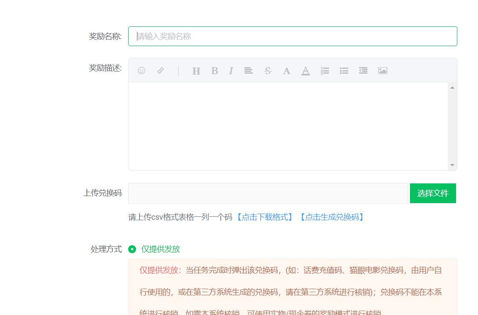The width and height of the screenshot is (478, 315).
Task: Insert an image into the description
Action: tap(383, 71)
